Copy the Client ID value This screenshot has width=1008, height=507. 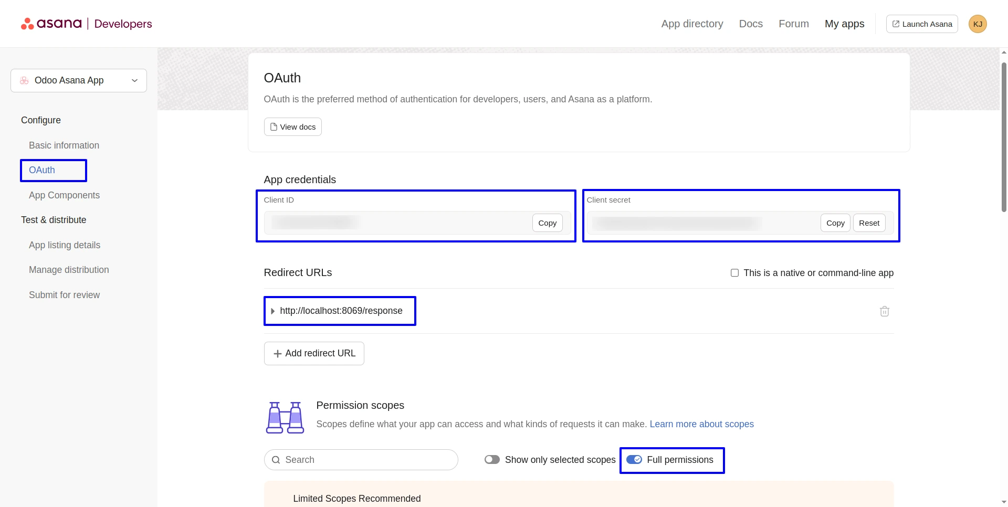(x=547, y=223)
